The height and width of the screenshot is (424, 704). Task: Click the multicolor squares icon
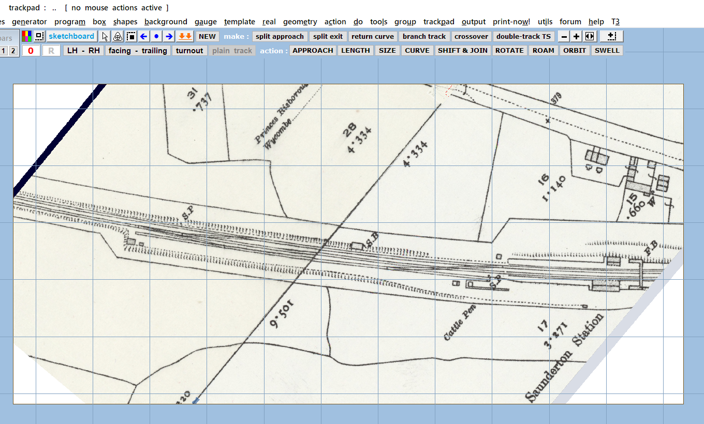[x=26, y=36]
